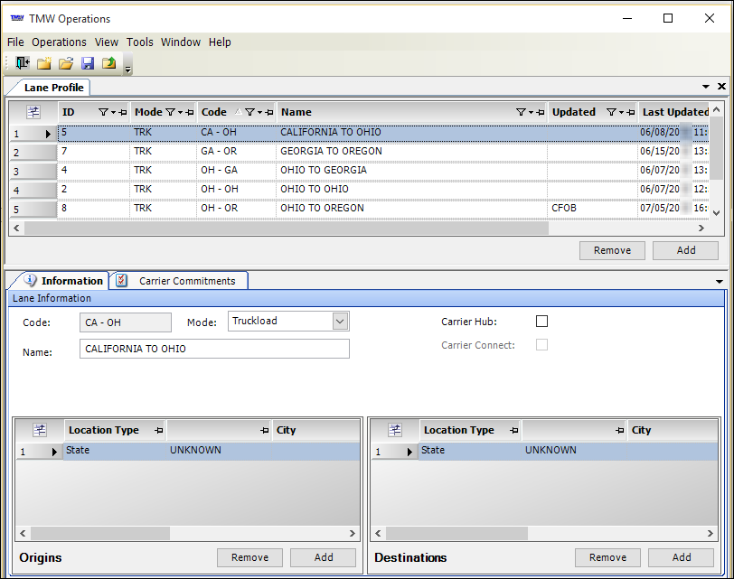The image size is (734, 579).
Task: Pin the Mode column in lane grid
Action: [x=191, y=112]
